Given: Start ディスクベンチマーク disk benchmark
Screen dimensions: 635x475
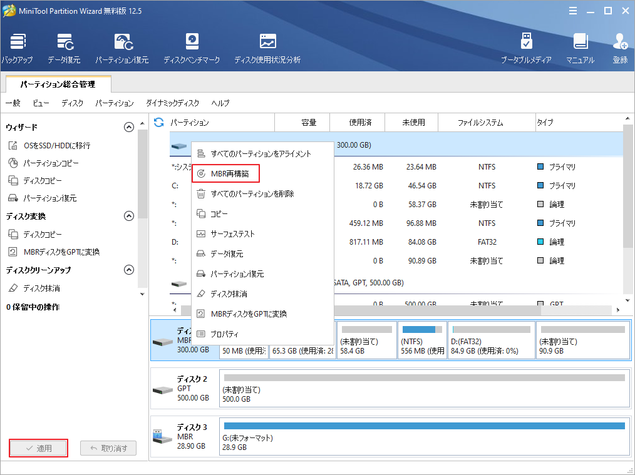Looking at the screenshot, I should point(192,47).
